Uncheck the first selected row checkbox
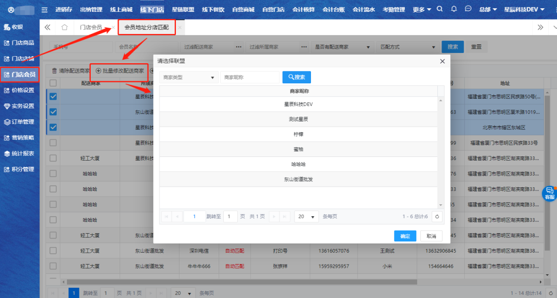This screenshot has width=557, height=298. (53, 96)
